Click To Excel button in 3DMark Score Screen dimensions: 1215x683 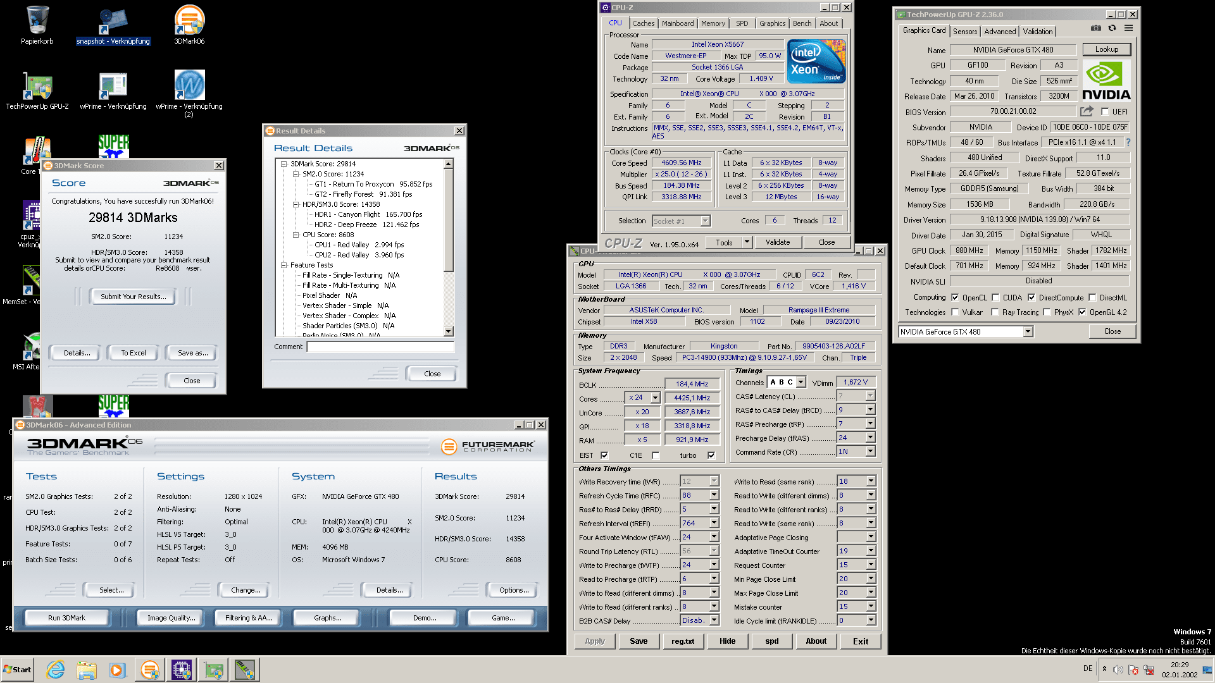point(134,353)
